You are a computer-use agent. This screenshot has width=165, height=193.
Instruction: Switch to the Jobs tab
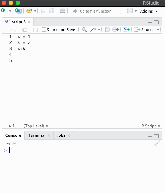click(61, 135)
